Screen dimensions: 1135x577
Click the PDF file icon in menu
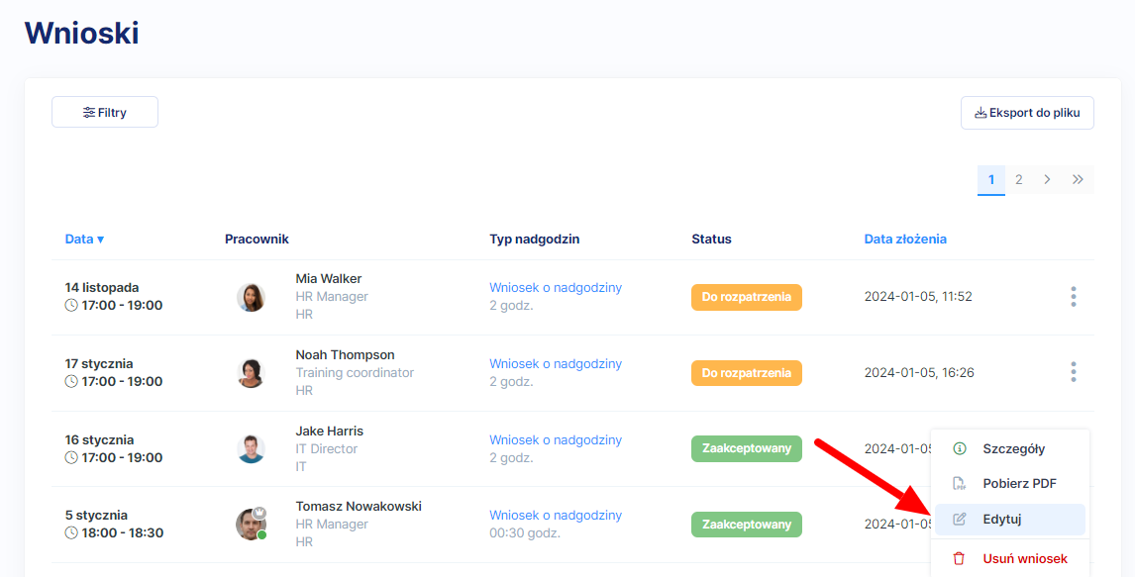point(959,484)
